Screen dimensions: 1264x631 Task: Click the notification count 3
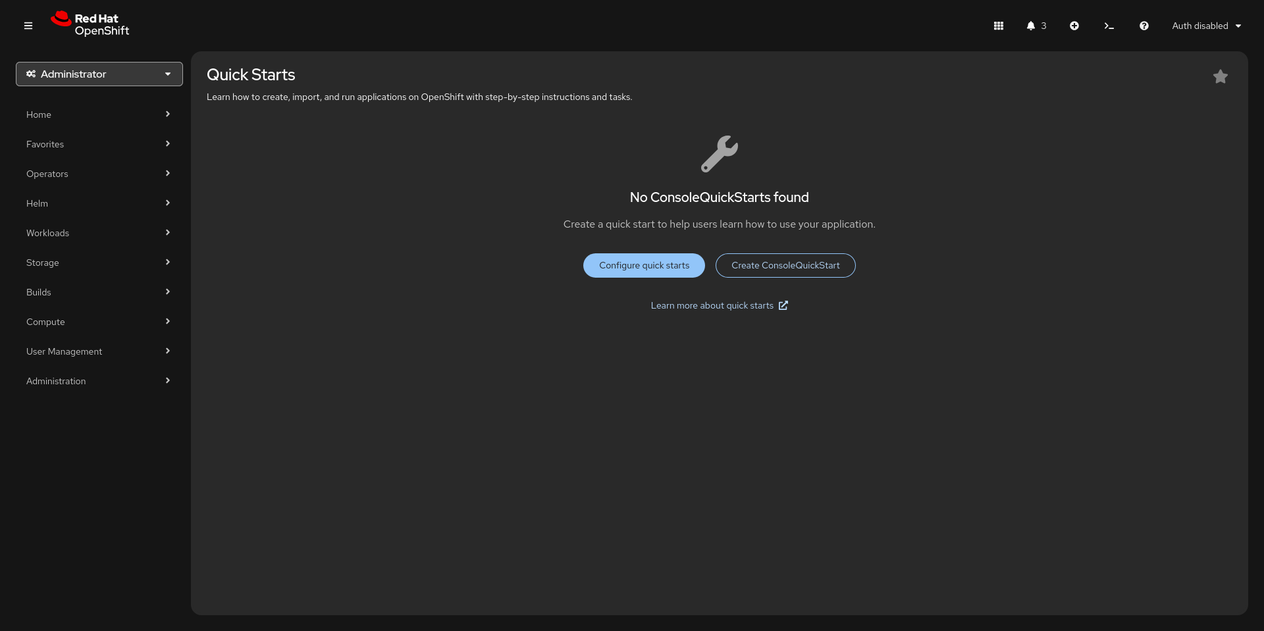[1043, 26]
